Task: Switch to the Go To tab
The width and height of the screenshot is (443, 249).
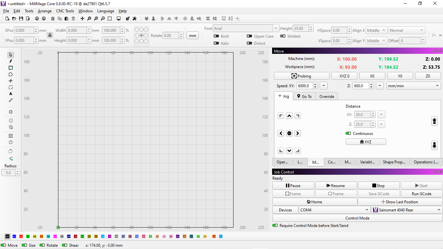Action: coord(304,96)
